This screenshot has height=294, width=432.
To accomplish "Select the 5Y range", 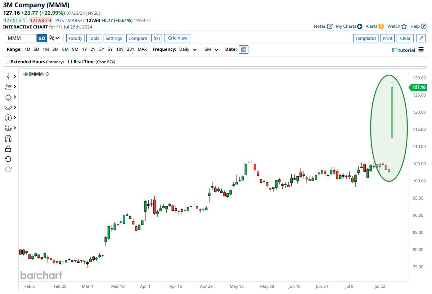I will click(110, 49).
